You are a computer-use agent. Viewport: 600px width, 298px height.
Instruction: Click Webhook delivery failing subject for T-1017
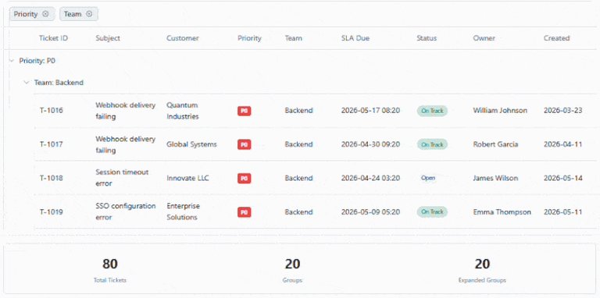[x=126, y=144]
